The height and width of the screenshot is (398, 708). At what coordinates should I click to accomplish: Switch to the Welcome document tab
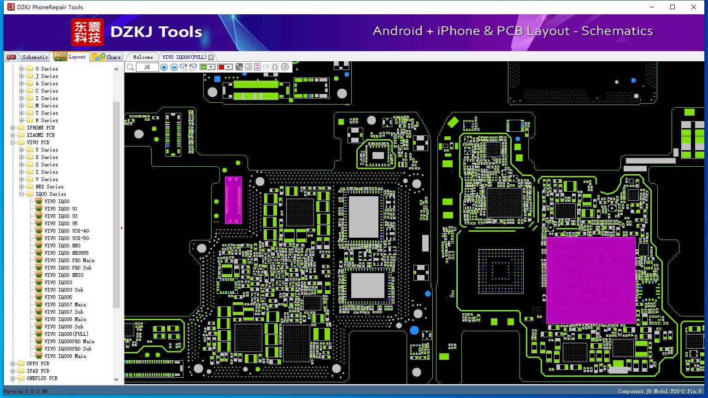point(143,57)
